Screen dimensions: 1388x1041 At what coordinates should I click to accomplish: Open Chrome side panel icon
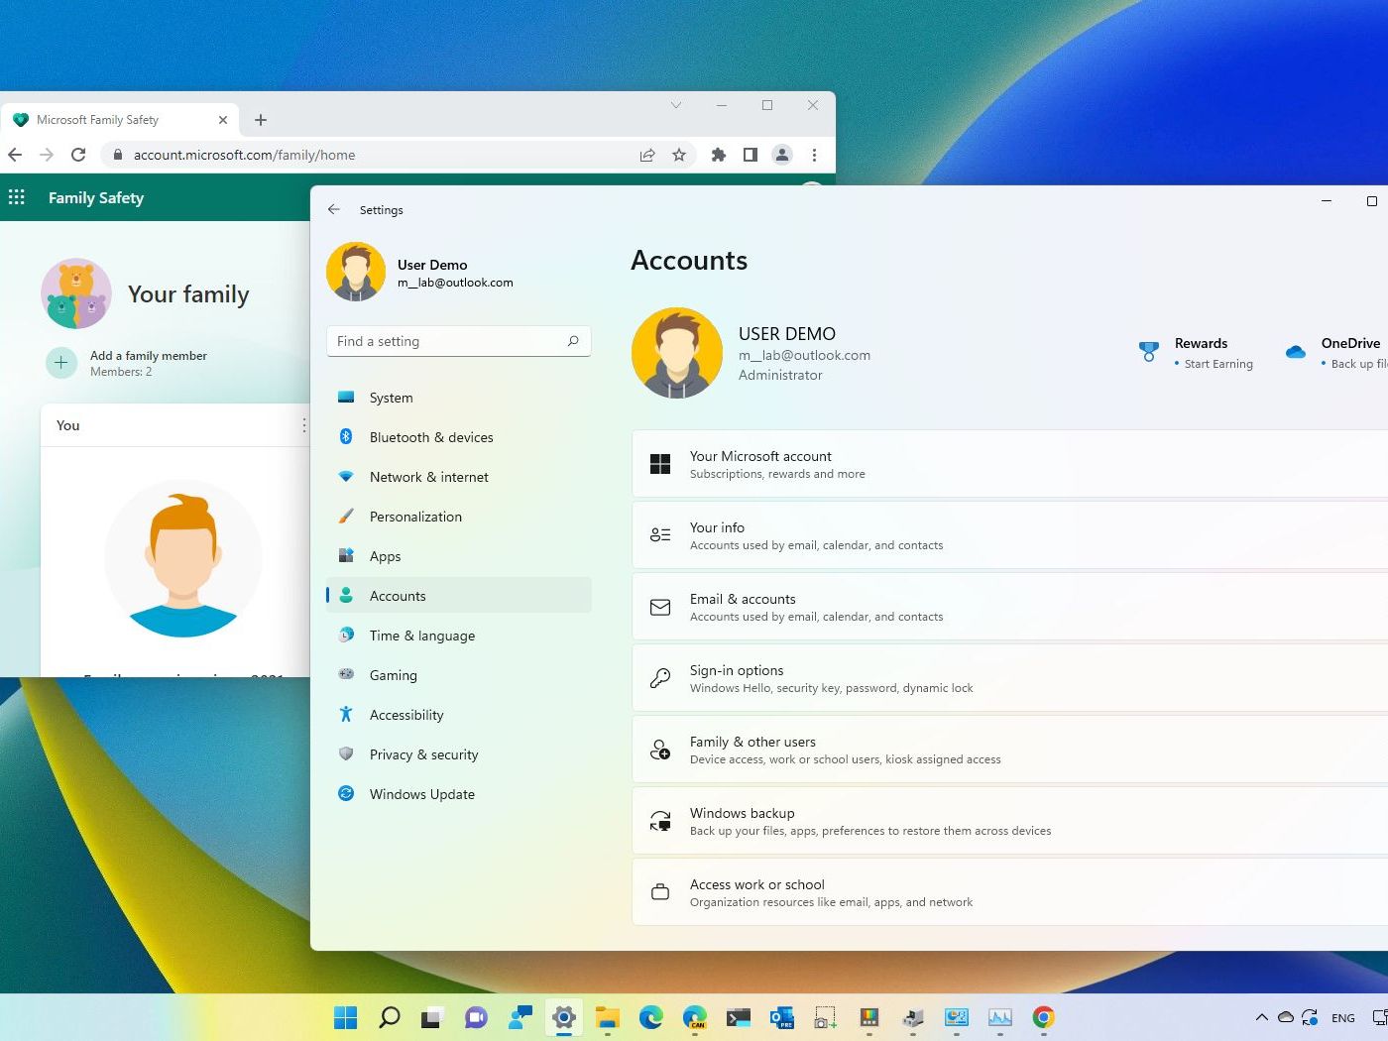click(x=751, y=155)
